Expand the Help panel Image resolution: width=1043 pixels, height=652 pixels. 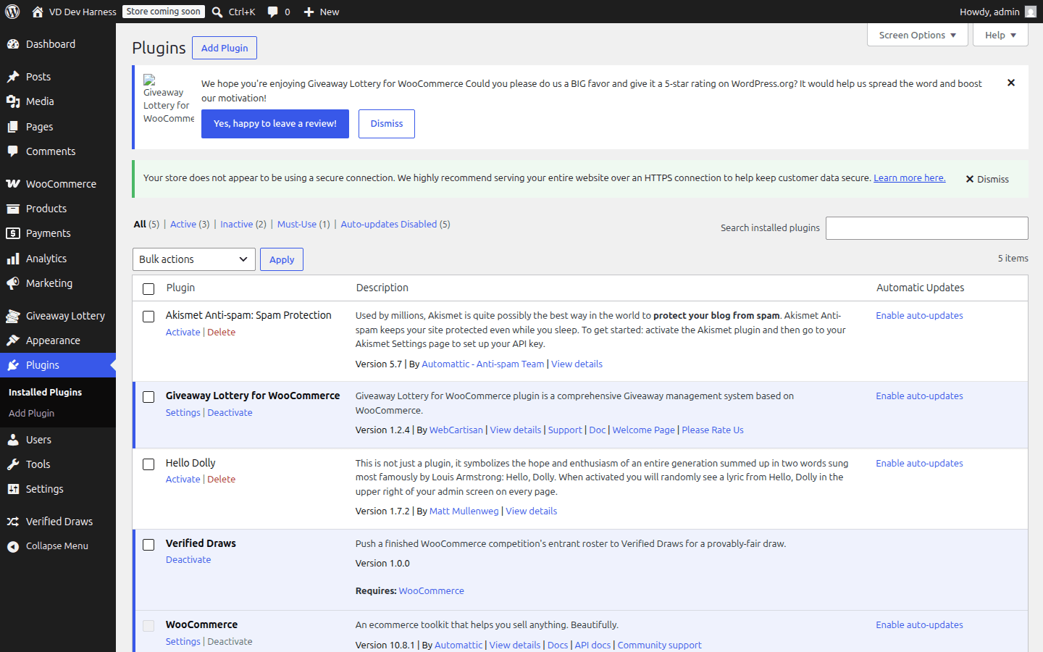pyautogui.click(x=1000, y=35)
